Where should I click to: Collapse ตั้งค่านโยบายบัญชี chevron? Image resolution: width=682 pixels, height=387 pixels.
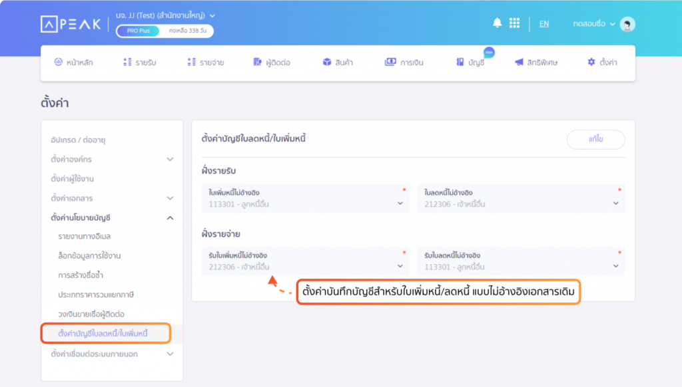pos(170,217)
